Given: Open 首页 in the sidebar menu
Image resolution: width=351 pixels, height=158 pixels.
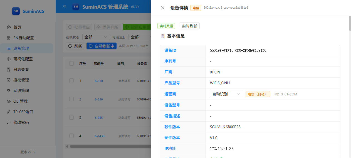Looking at the screenshot, I should [27, 27].
